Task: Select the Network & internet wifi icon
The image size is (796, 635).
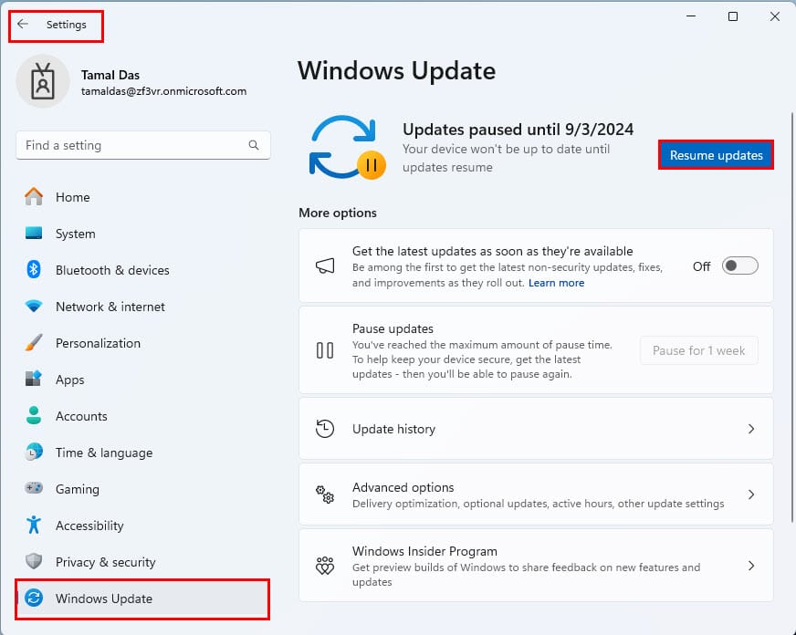Action: pyautogui.click(x=34, y=307)
